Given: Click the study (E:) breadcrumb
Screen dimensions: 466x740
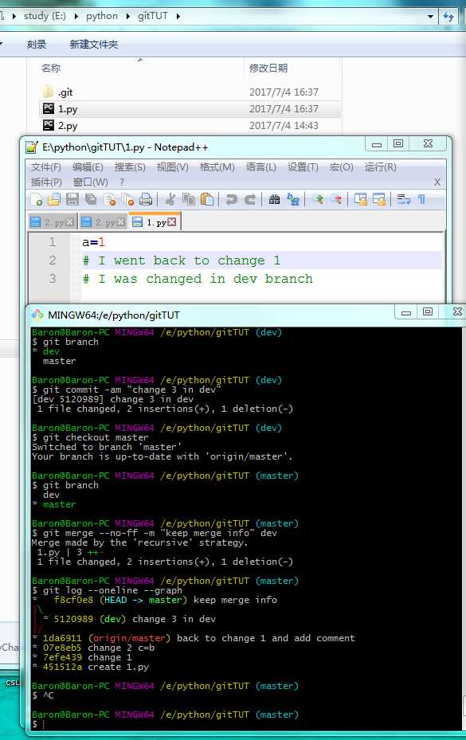Looking at the screenshot, I should 45,16.
